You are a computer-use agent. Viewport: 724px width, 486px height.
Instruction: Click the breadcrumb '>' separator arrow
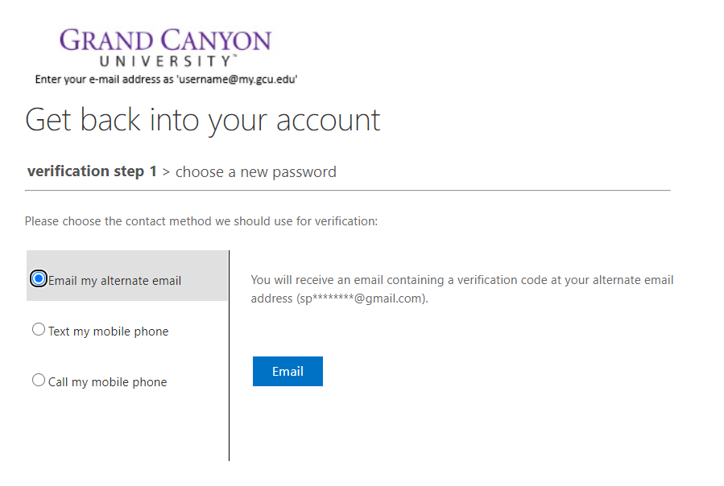[166, 172]
